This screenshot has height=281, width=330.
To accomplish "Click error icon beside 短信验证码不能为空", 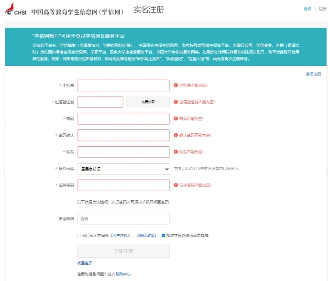I will point(176,102).
